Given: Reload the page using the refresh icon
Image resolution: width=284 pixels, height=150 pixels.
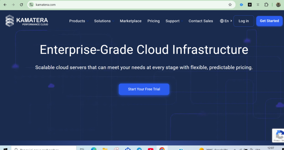Looking at the screenshot, I should point(21,5).
